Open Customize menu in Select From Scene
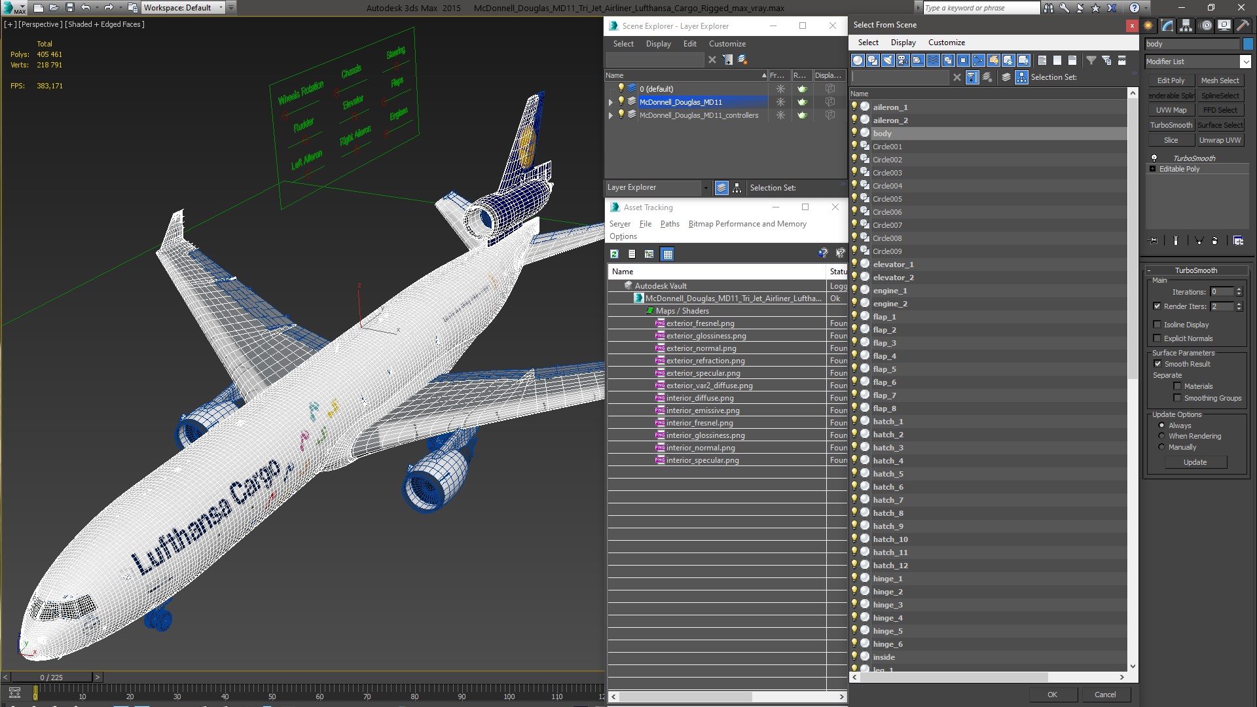The width and height of the screenshot is (1257, 707). click(947, 43)
